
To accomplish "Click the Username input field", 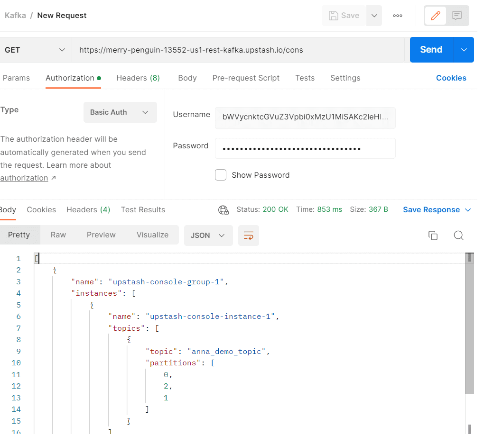I will point(305,117).
